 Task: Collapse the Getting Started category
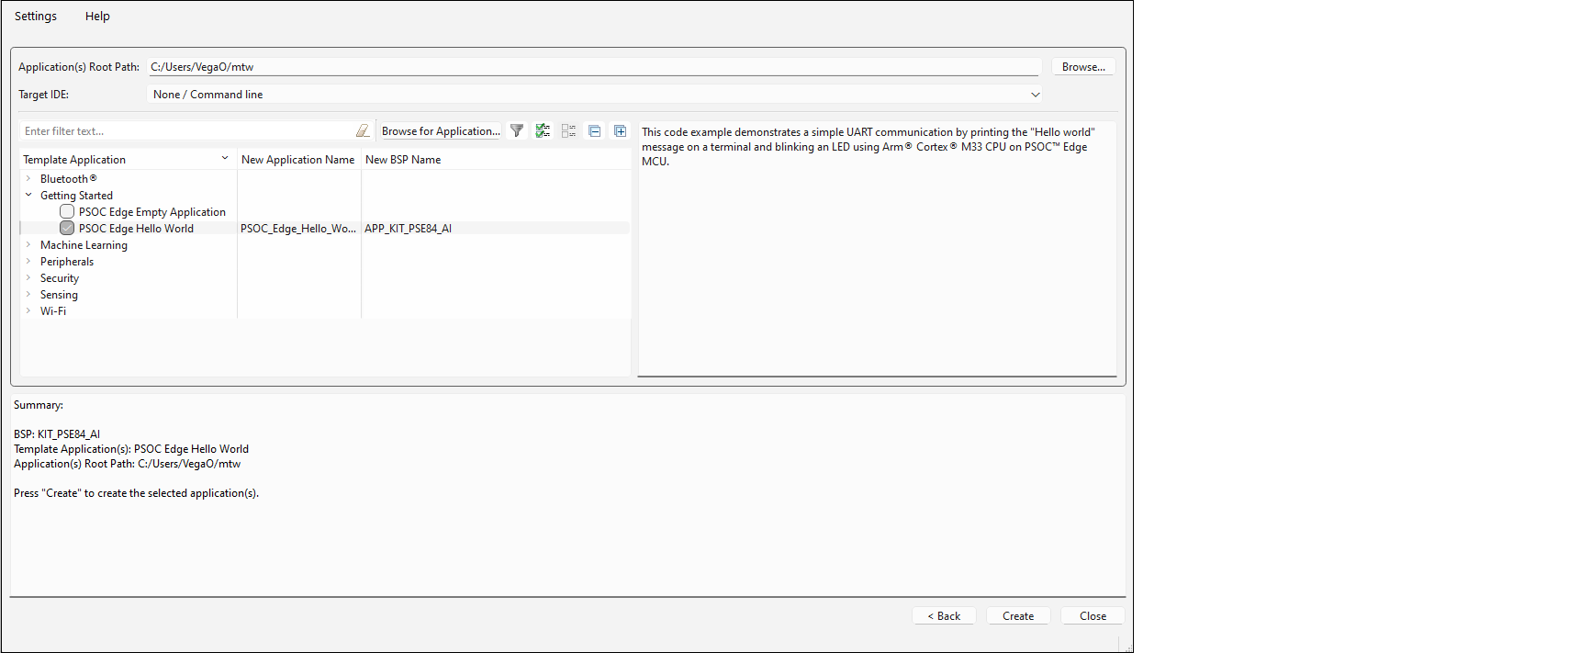coord(28,196)
